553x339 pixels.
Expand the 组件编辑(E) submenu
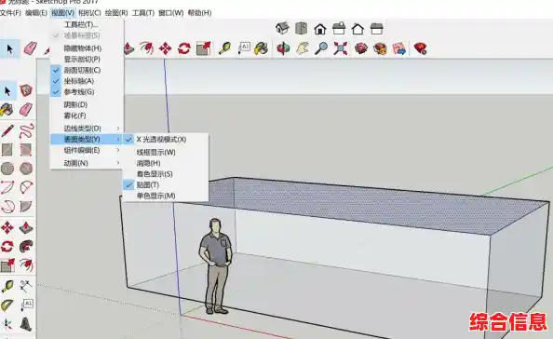(x=87, y=150)
